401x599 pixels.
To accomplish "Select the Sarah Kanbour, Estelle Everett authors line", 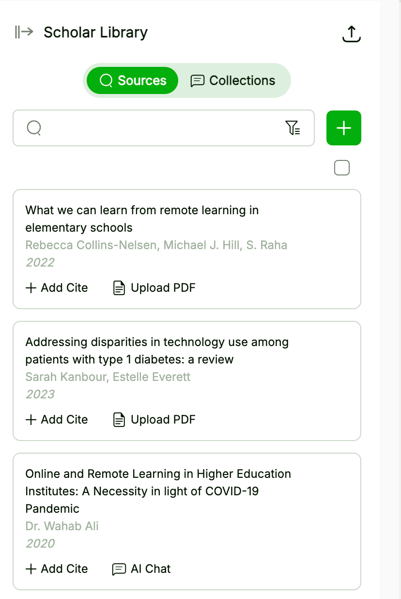I will pos(108,377).
